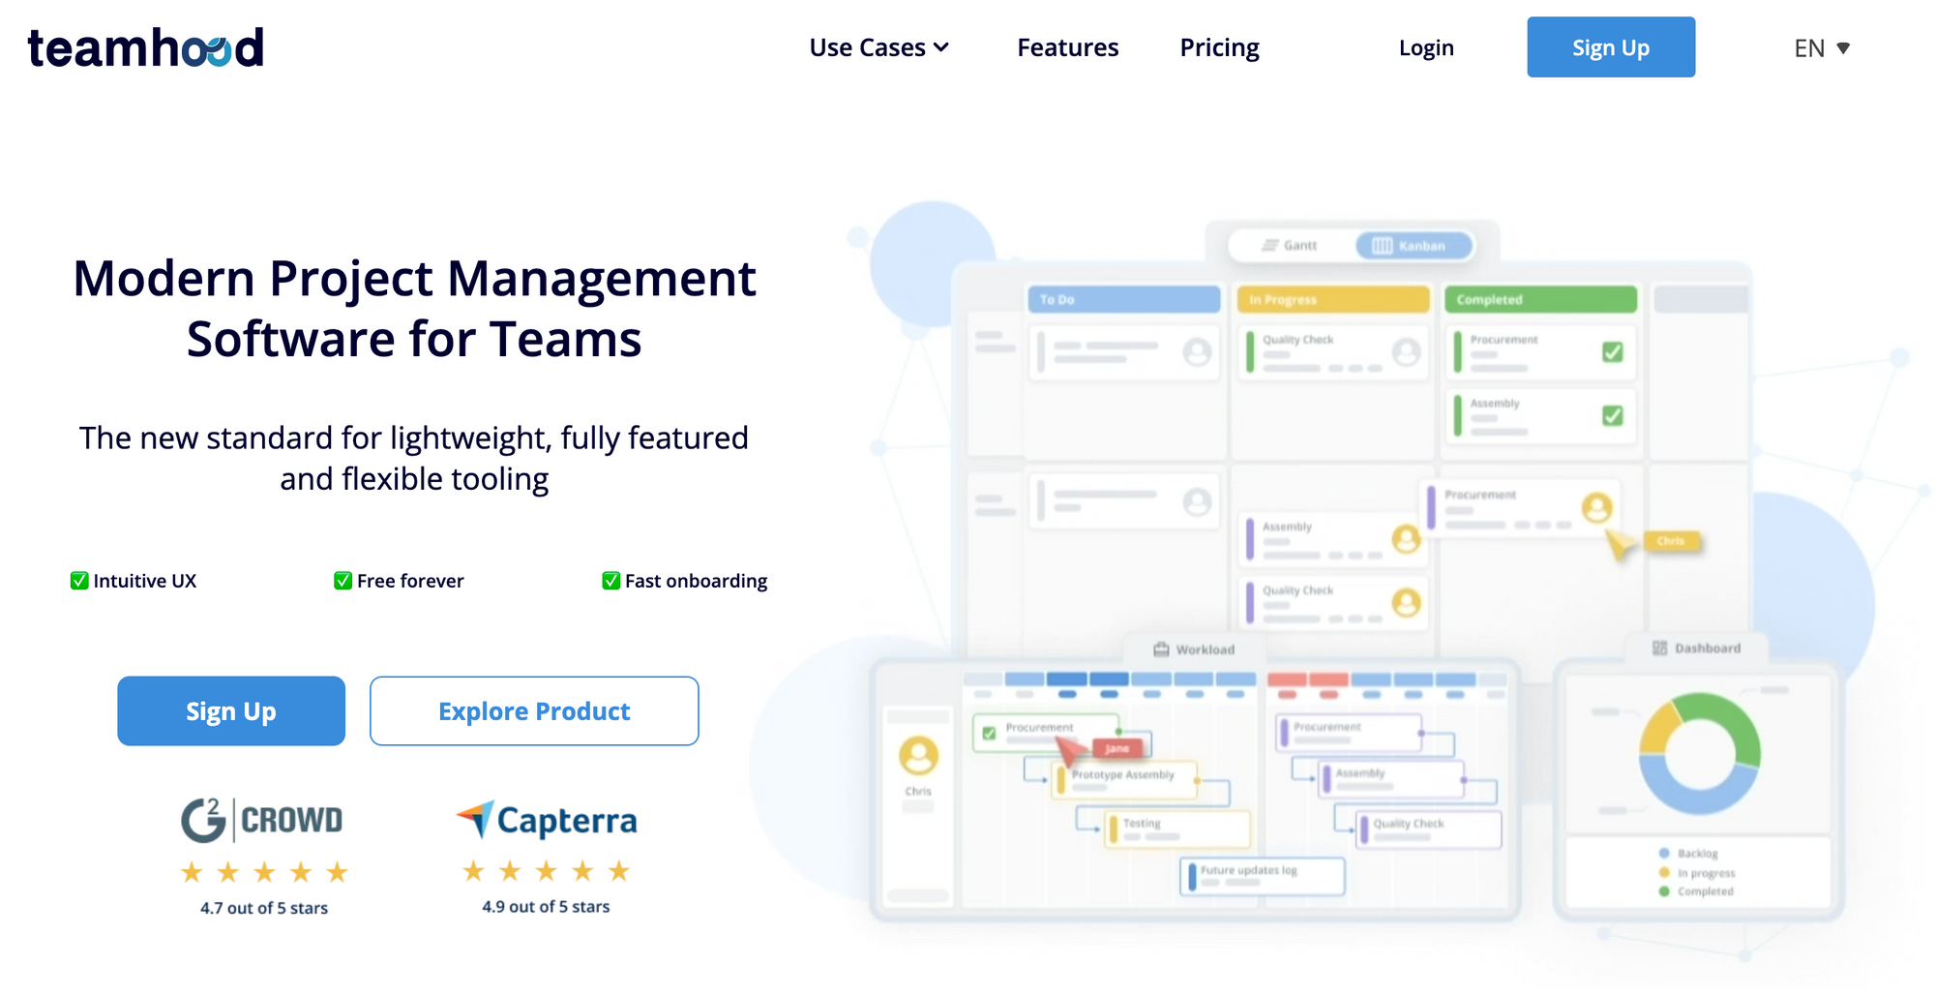Open the Features page
The height and width of the screenshot is (996, 1935).
(1067, 47)
